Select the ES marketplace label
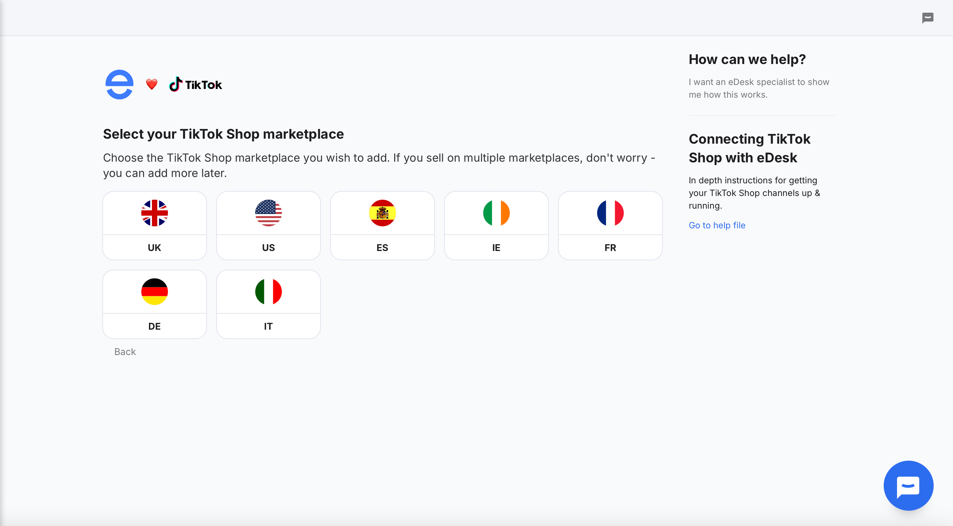Viewport: 953px width, 526px height. pyautogui.click(x=382, y=248)
